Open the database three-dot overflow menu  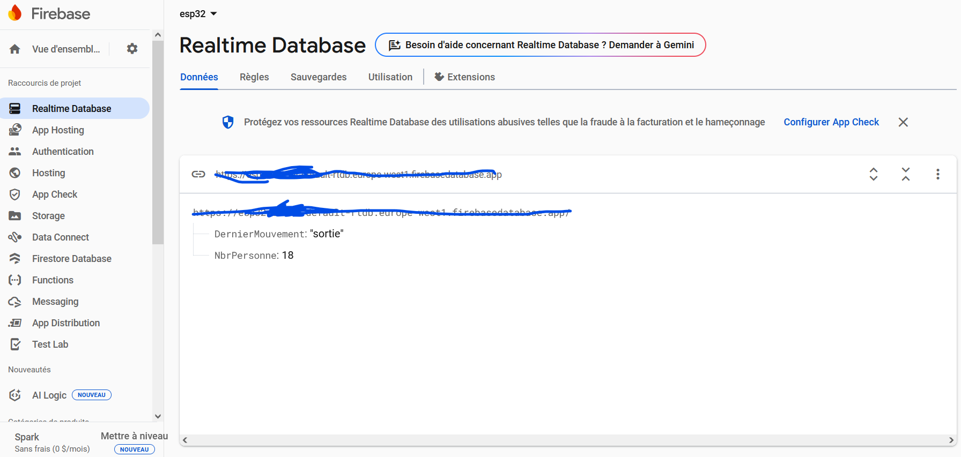938,174
